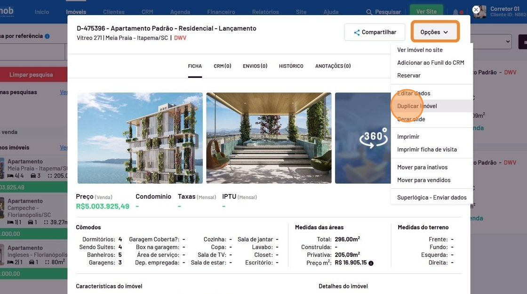
Task: Choose 'Mover para vendidos' option
Action: [423, 180]
